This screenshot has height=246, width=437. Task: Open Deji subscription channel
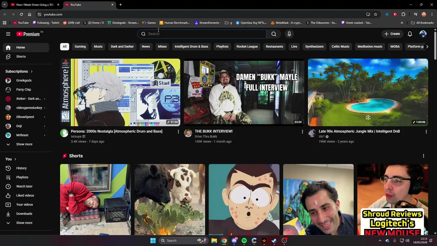[27, 126]
